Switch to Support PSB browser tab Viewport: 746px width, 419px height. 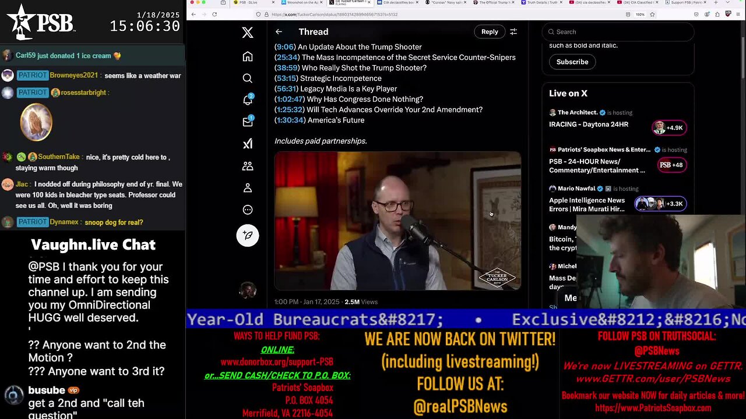[687, 3]
